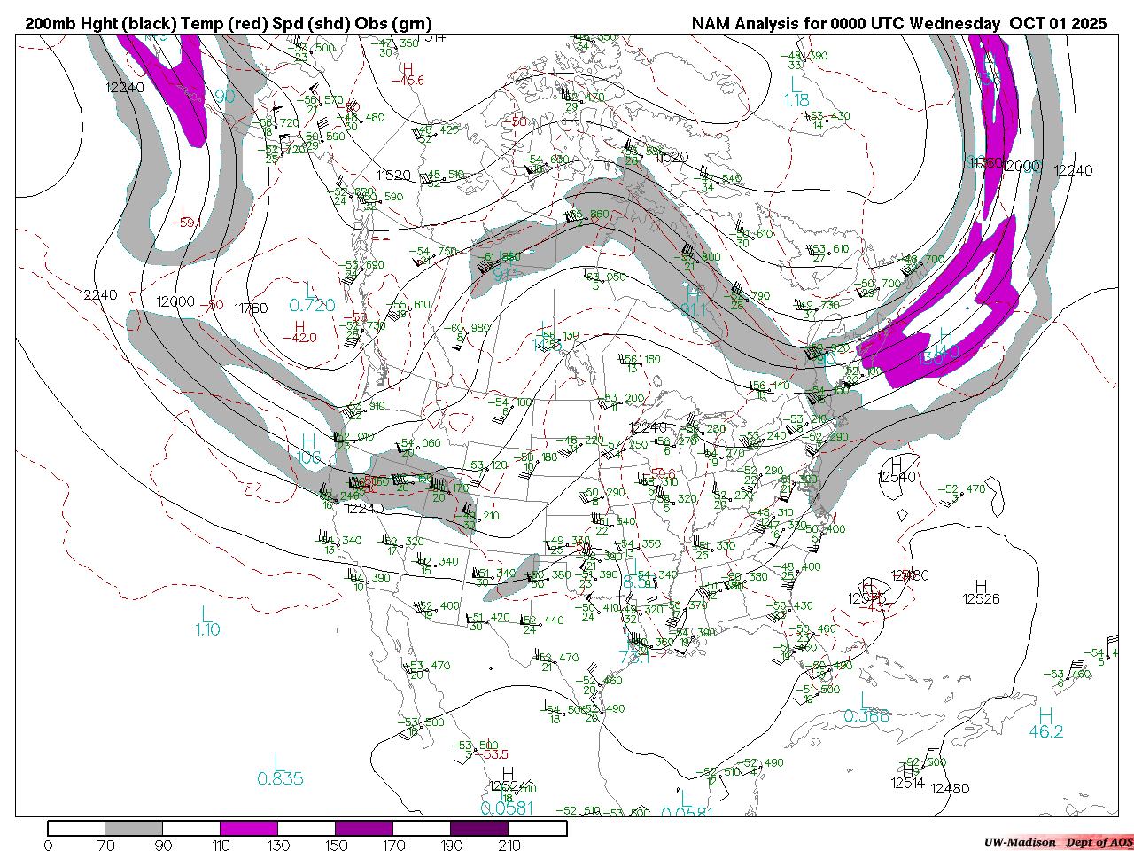The height and width of the screenshot is (851, 1134).
Task: Click the '11760' contour label
Action: point(251,308)
